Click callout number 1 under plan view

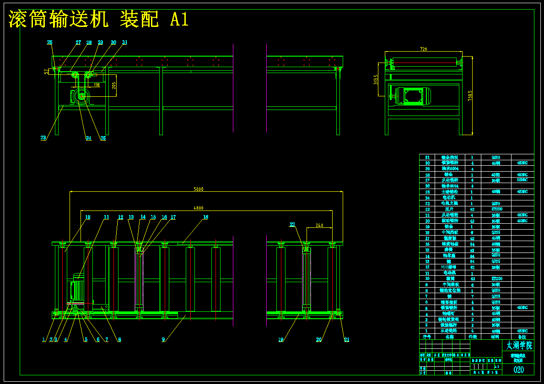(44, 340)
